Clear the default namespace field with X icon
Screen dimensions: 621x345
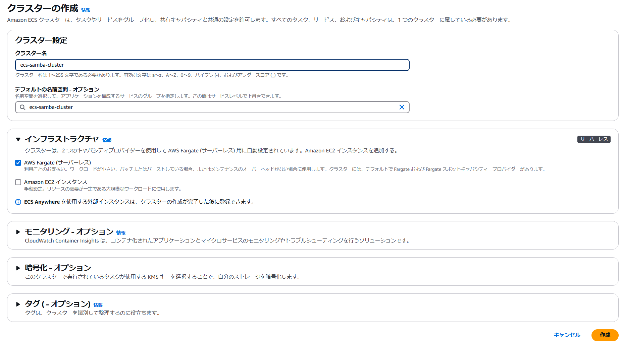tap(402, 107)
